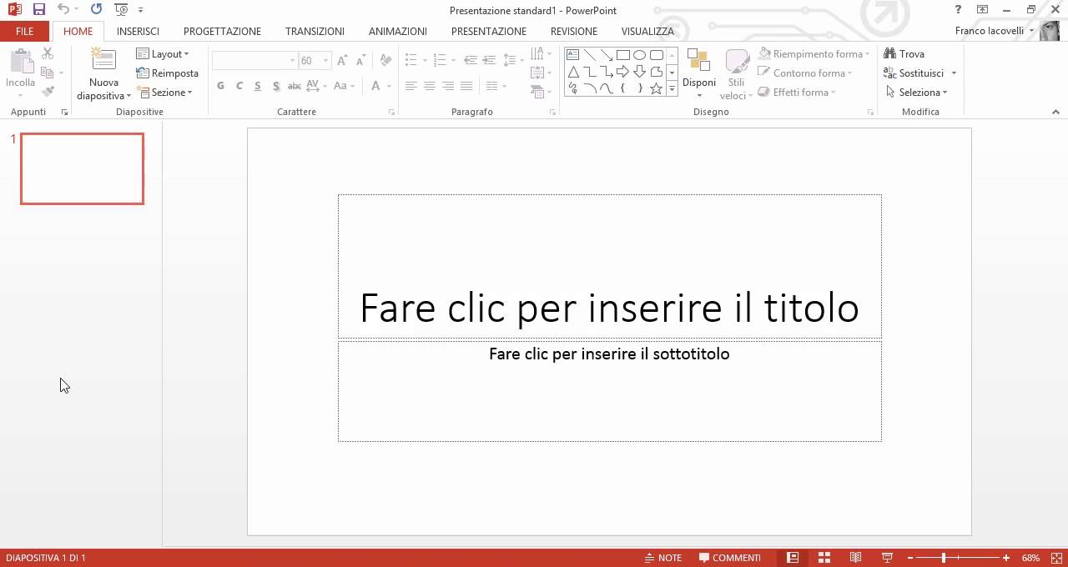Save the presentation from the quick access toolbar
Screen dimensions: 1068x567
click(38, 10)
